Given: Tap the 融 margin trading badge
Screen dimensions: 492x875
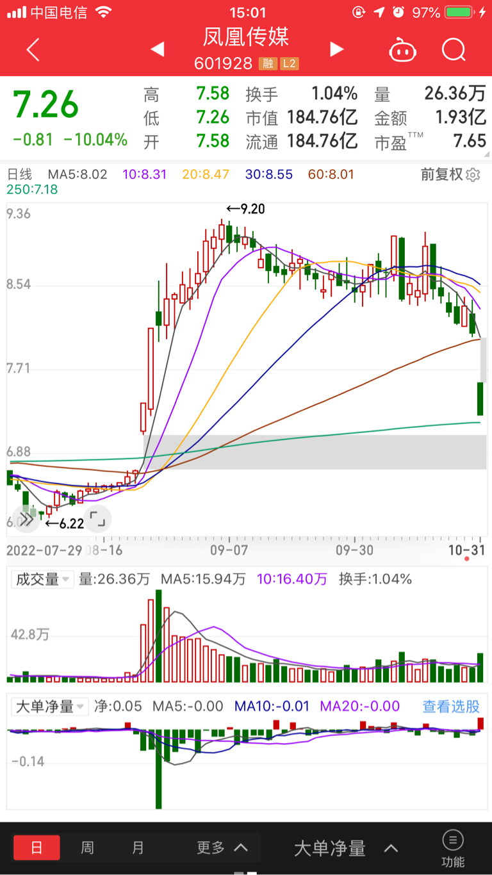Looking at the screenshot, I should (268, 64).
